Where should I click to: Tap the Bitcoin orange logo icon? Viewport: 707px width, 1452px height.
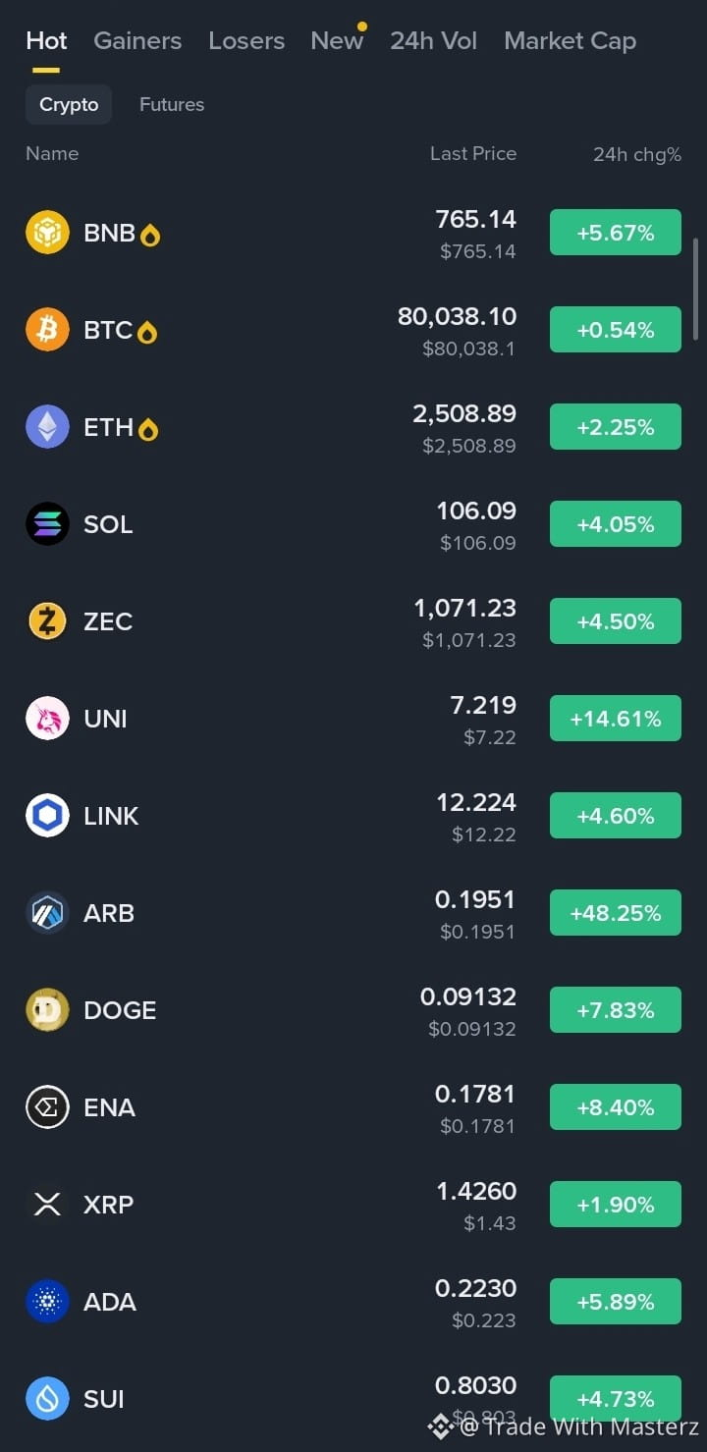point(47,330)
